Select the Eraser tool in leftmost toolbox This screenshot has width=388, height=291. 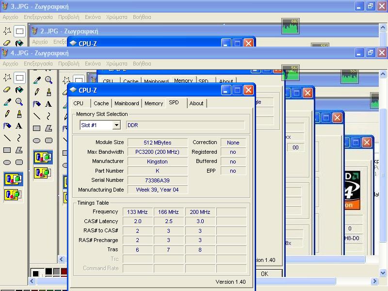[x=7, y=90]
